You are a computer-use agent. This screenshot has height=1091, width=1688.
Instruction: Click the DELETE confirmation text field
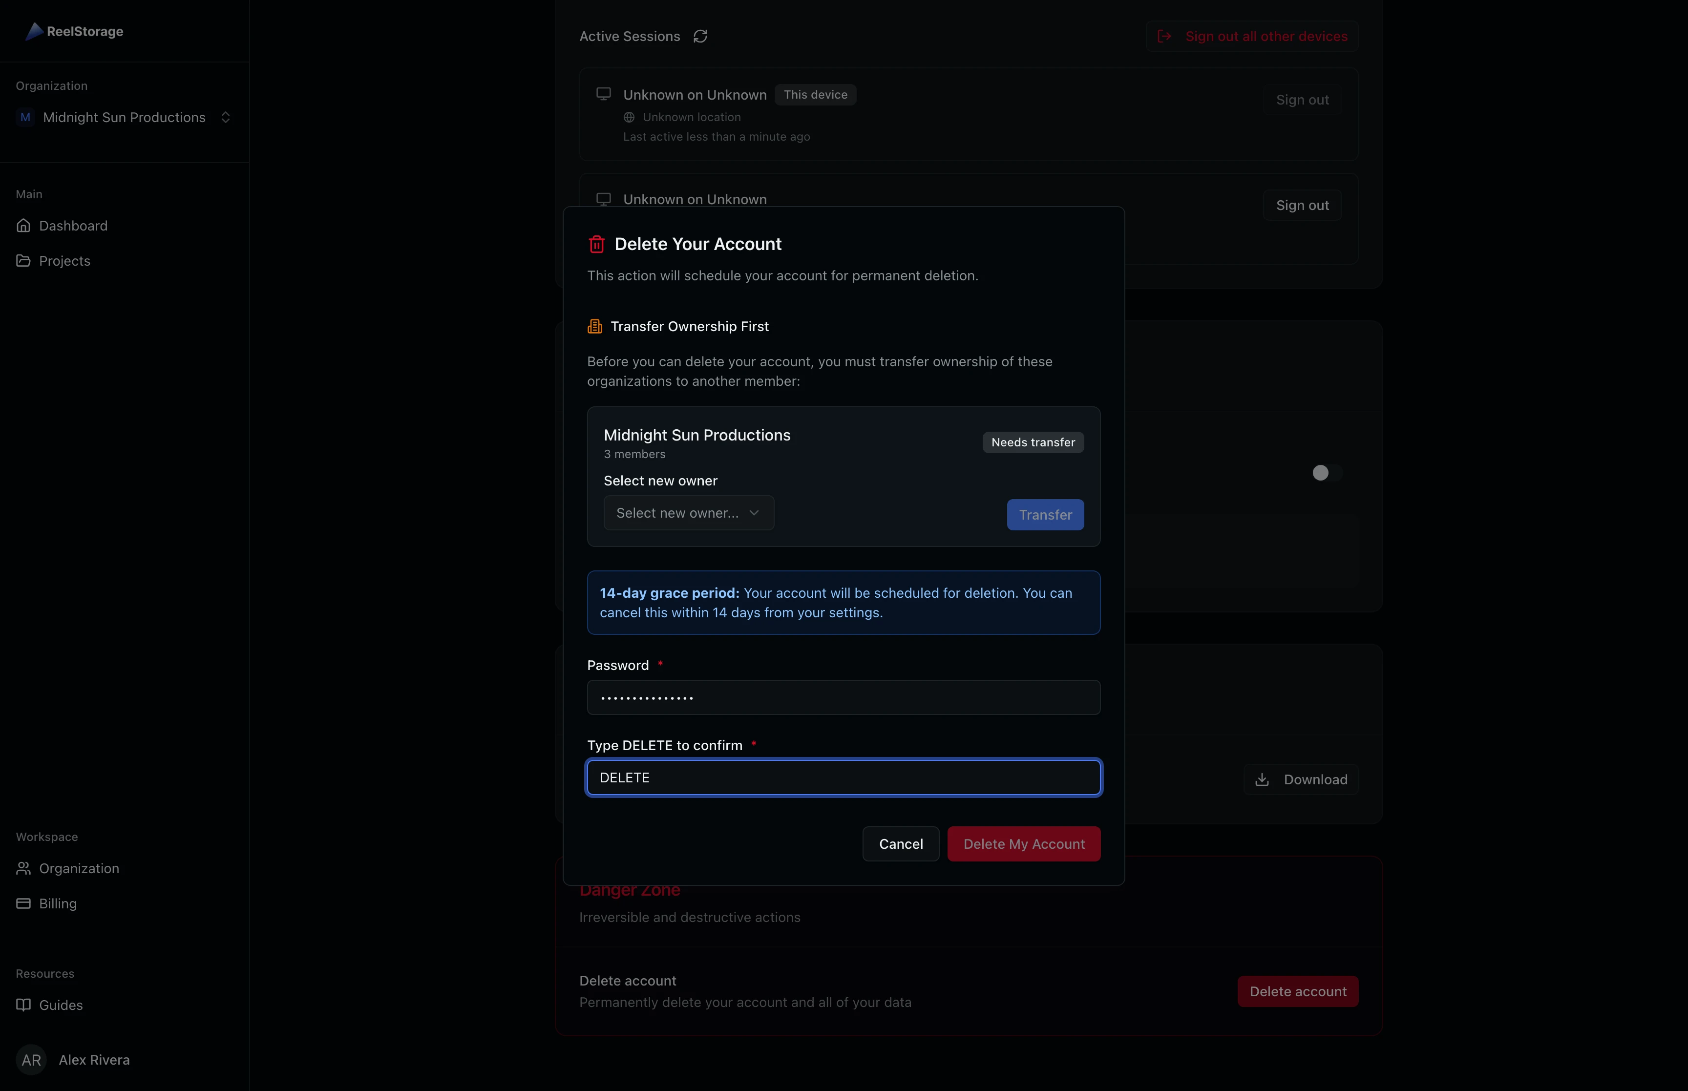(x=843, y=777)
